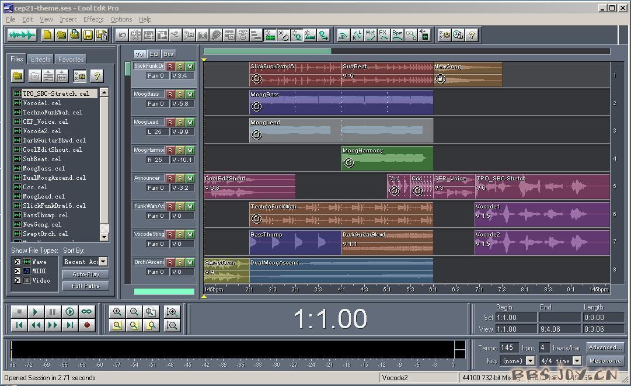Switch to waveform edit view icon
The height and width of the screenshot is (386, 631).
(x=22, y=35)
